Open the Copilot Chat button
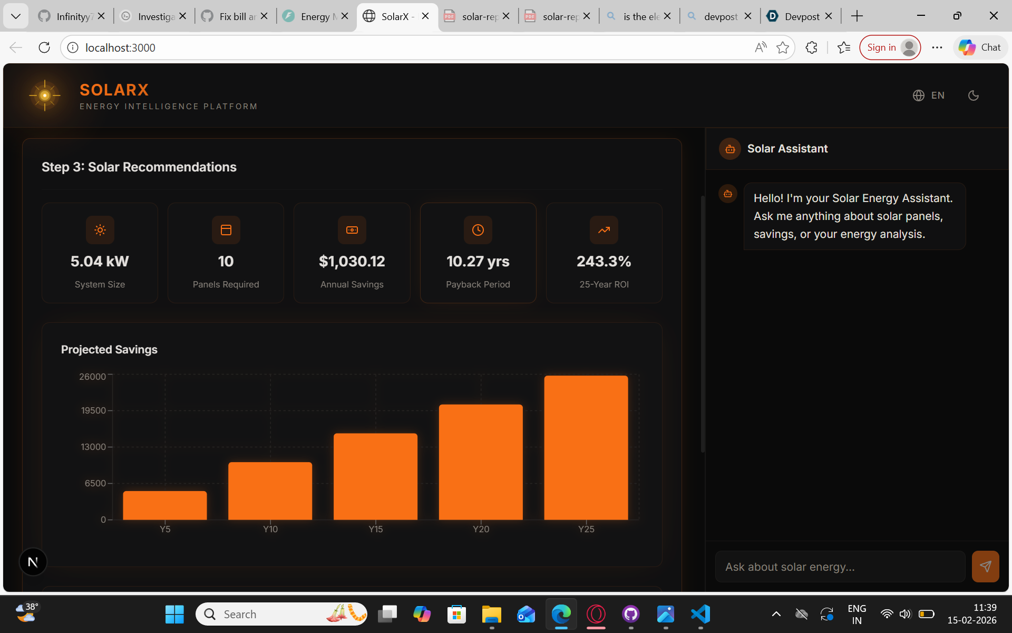The width and height of the screenshot is (1012, 633). click(x=980, y=47)
